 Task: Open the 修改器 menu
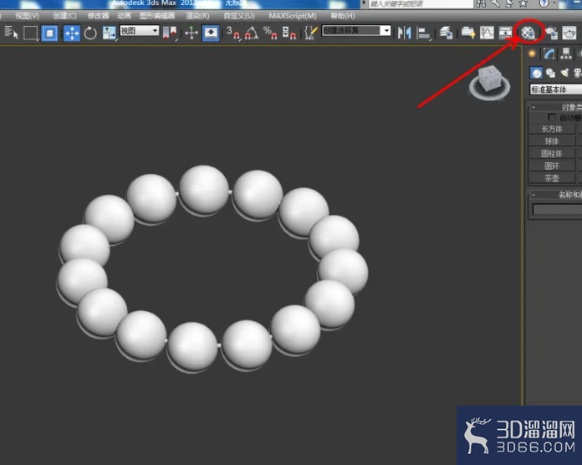99,16
